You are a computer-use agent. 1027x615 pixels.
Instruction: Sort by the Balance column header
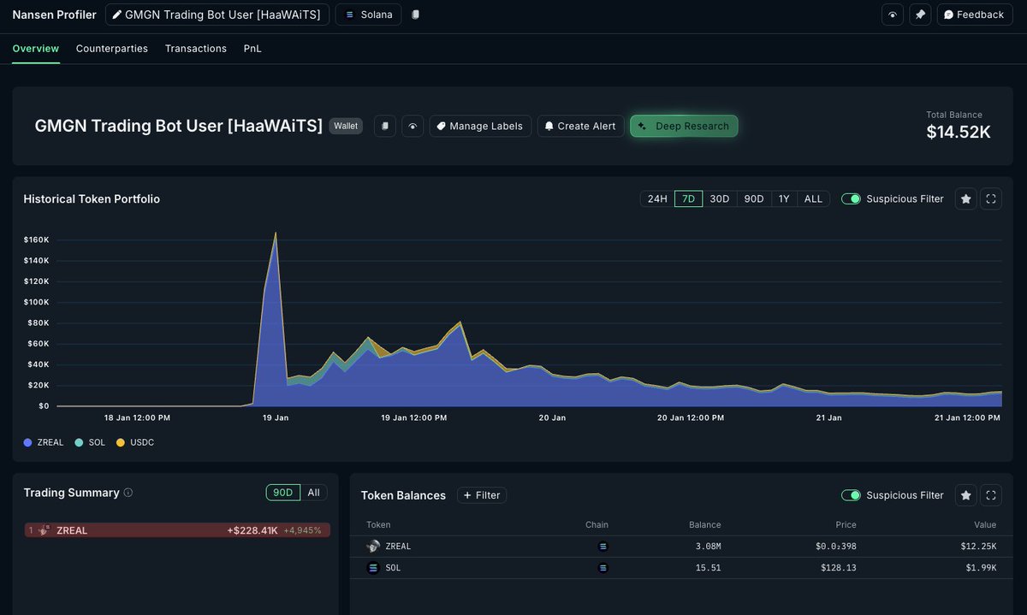705,524
